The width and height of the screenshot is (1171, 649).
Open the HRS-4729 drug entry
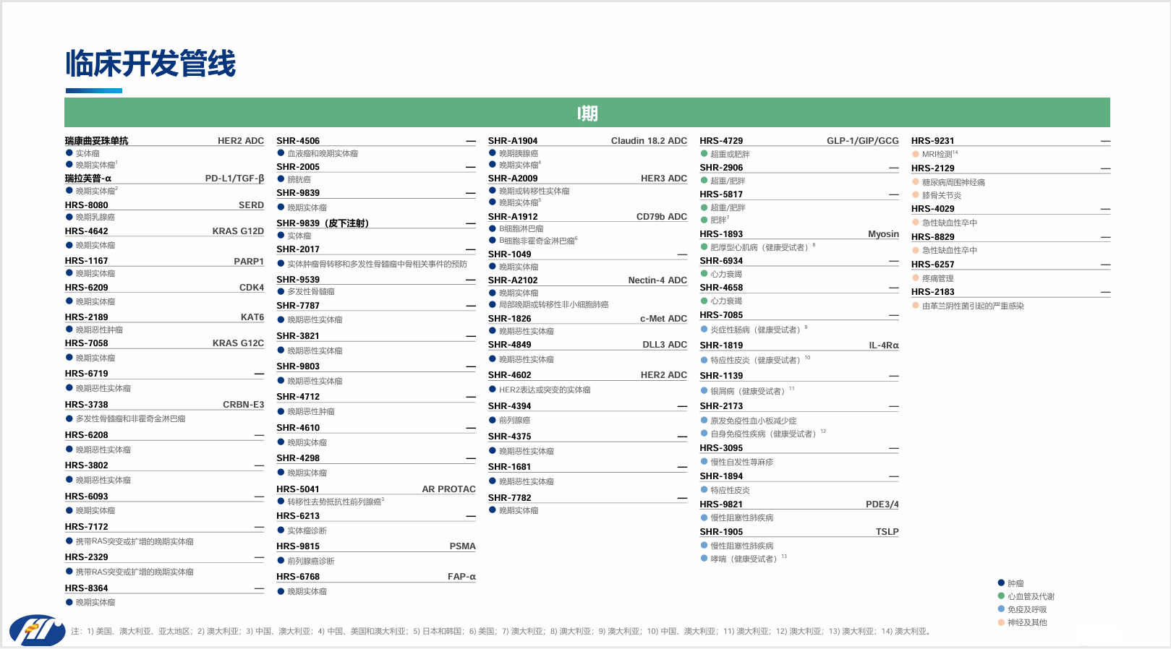tap(721, 141)
